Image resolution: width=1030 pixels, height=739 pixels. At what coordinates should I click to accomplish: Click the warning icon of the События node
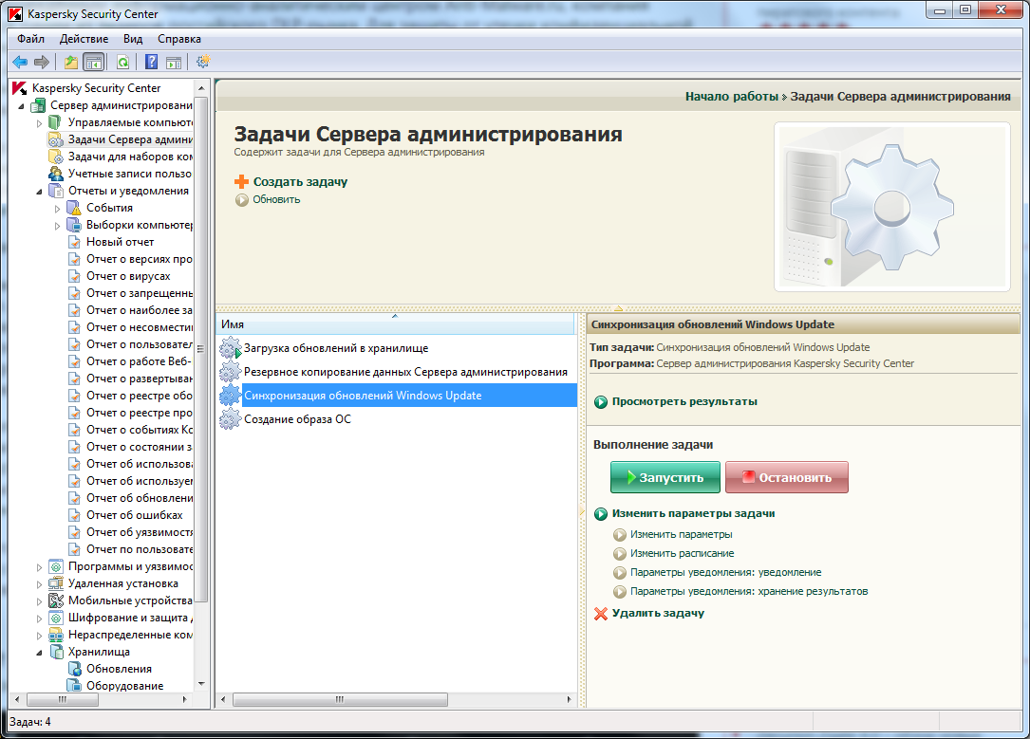tap(75, 208)
